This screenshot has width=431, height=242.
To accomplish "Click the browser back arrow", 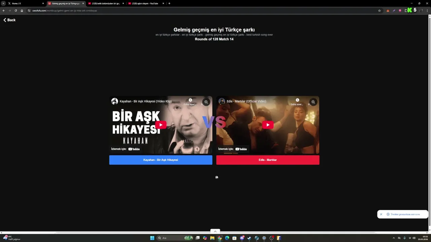I will point(4,10).
